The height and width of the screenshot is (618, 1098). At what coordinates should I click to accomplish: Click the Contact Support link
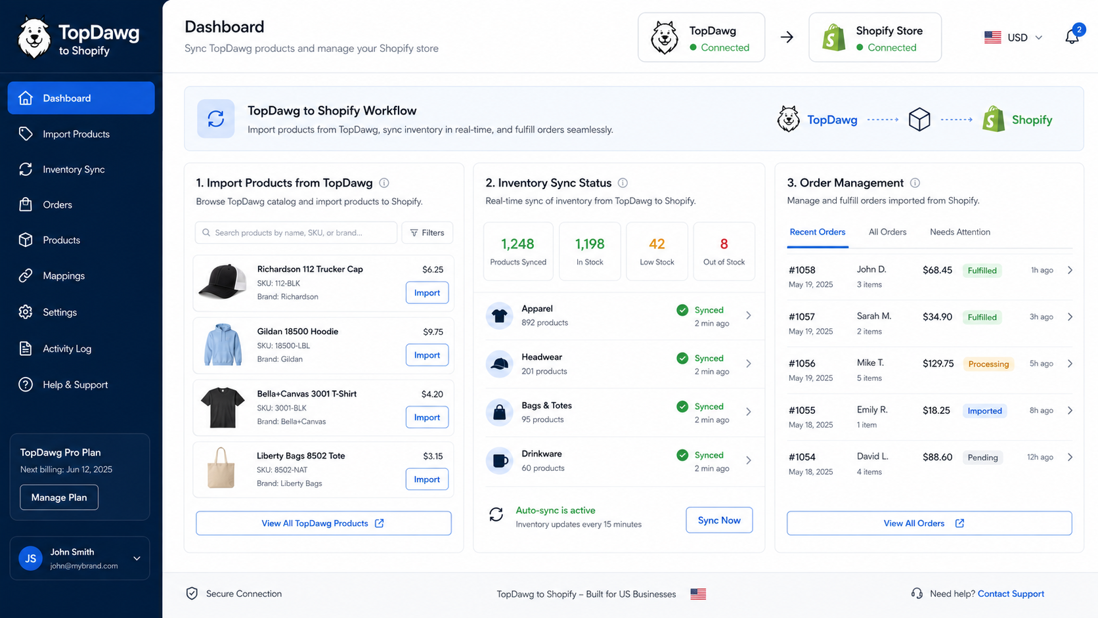pos(1011,594)
